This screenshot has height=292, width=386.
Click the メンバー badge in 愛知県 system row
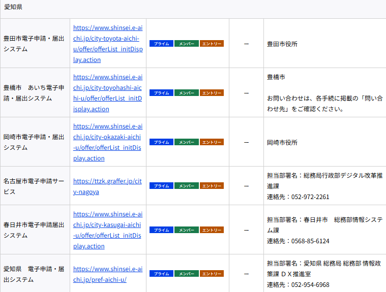tap(187, 274)
